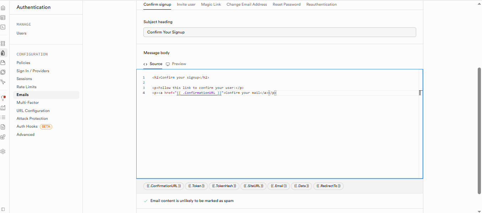Insert the {{ .SiteURL }} variable chip
482x213 pixels.
click(x=253, y=186)
